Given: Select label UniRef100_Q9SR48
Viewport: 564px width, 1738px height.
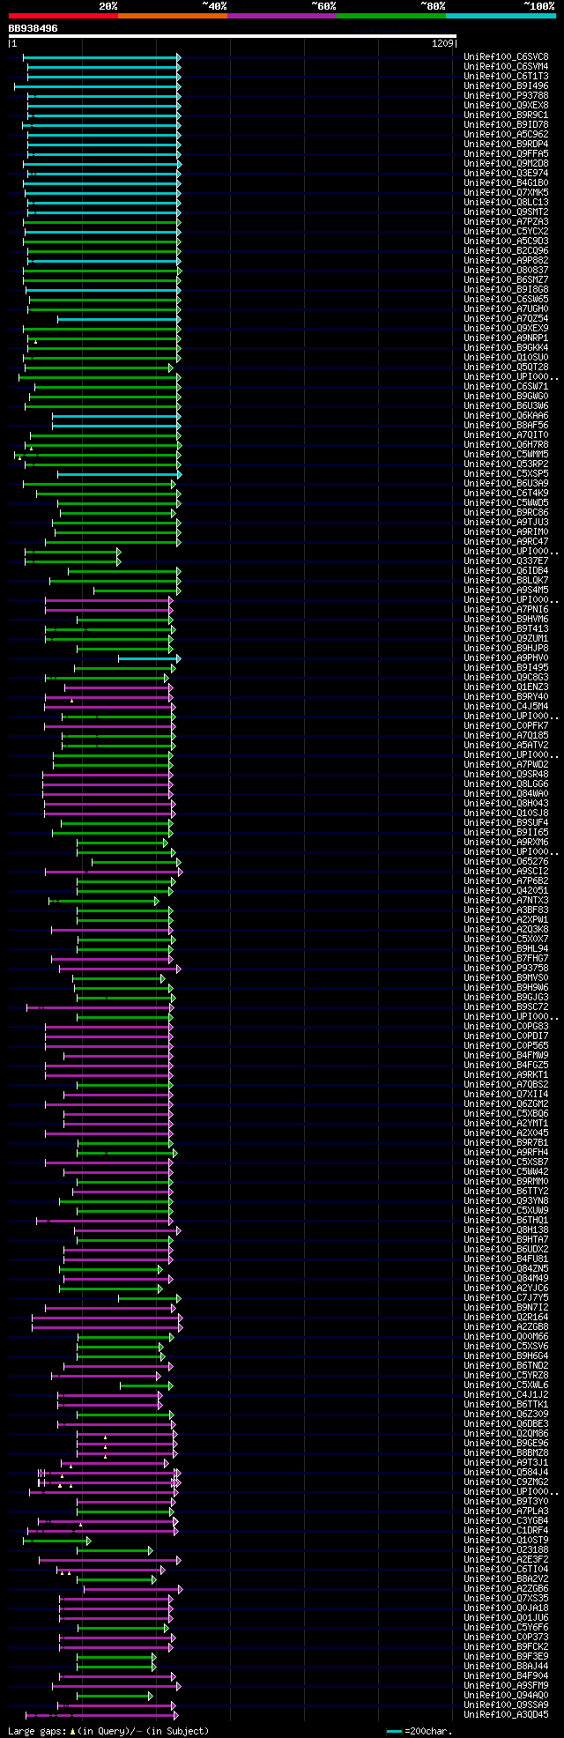Looking at the screenshot, I should pos(506,774).
